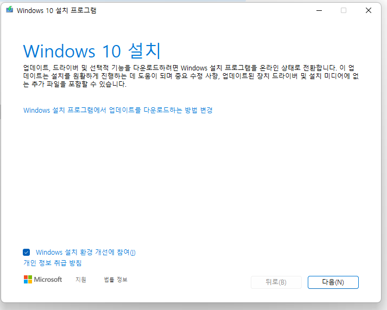Open the '업데이트를 다운로드하는 방법 변경' link
The image size is (387, 310).
click(x=118, y=110)
